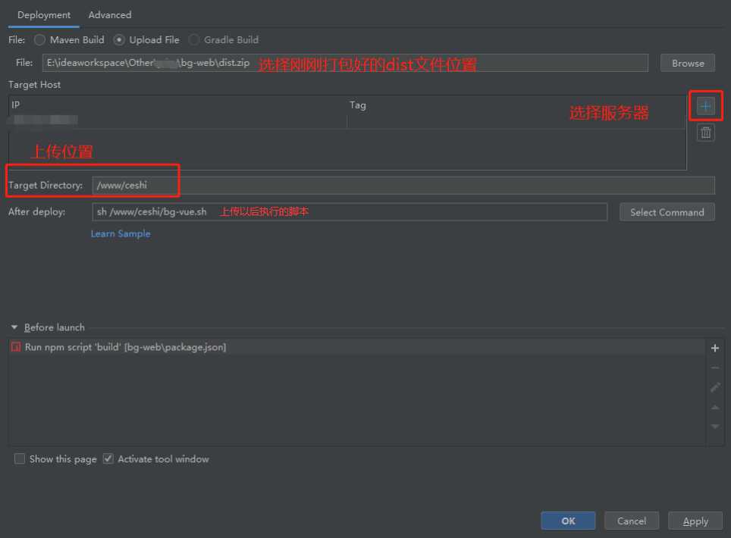Open the Learn Sample link
Viewport: 731px width, 538px height.
[x=121, y=233]
